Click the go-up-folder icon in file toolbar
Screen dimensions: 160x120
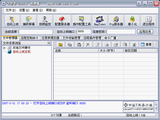pos(60,44)
